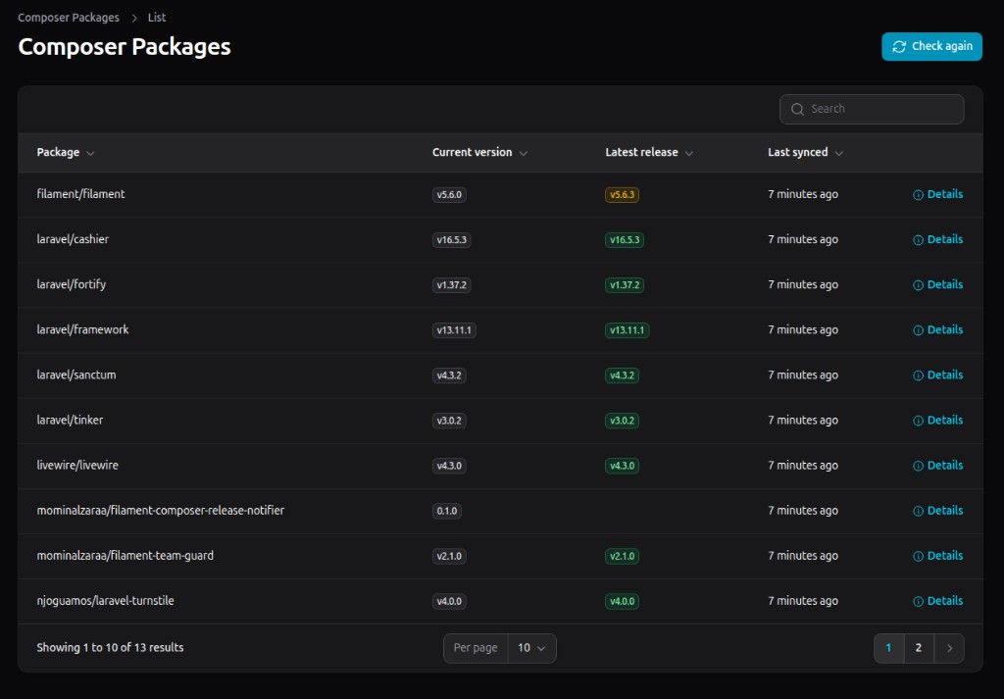Viewport: 1004px width, 699px height.
Task: Click the green v1.37.2 latest release badge
Action: coord(625,285)
